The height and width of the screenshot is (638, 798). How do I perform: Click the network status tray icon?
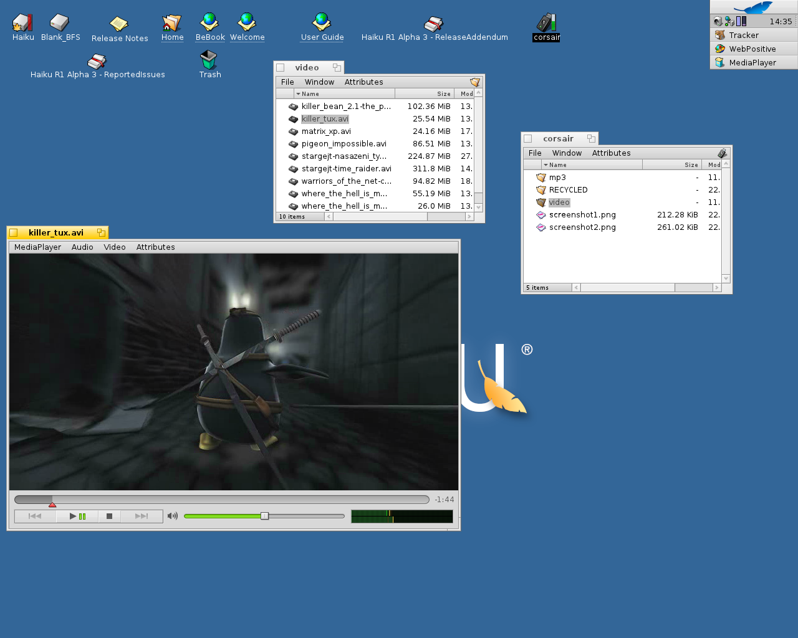click(x=729, y=21)
